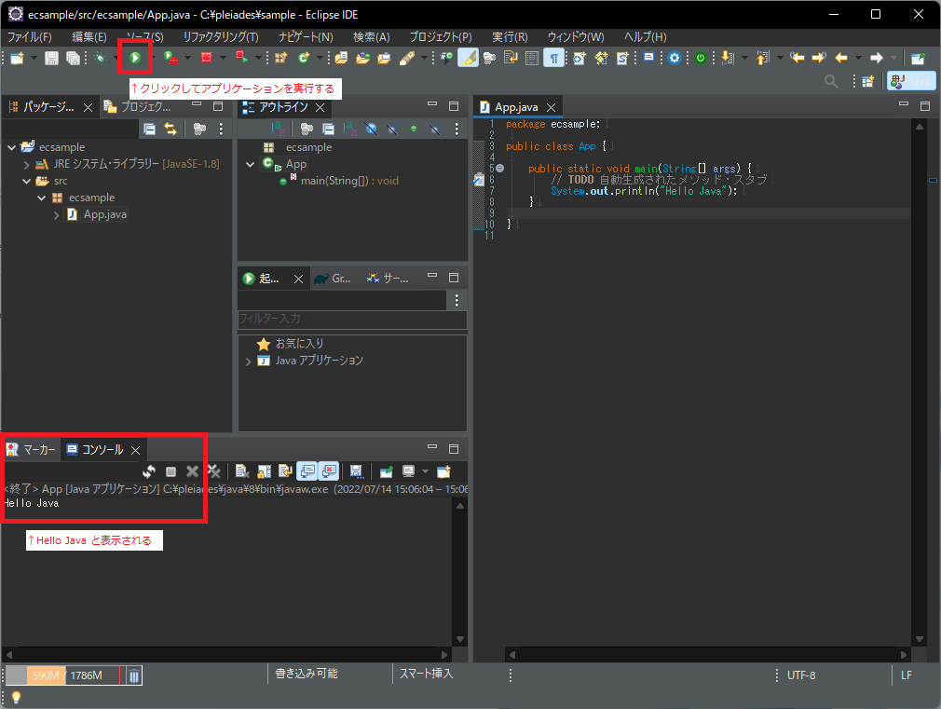This screenshot has height=709, width=941.
Task: Switch to the プロジェク... tab
Action: [138, 107]
